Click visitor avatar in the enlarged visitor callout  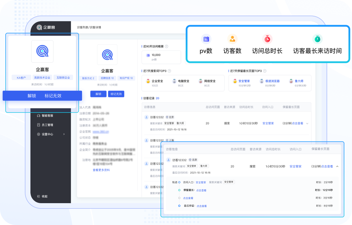(168, 160)
